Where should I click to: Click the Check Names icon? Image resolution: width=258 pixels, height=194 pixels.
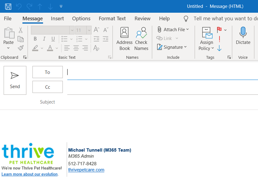click(141, 39)
